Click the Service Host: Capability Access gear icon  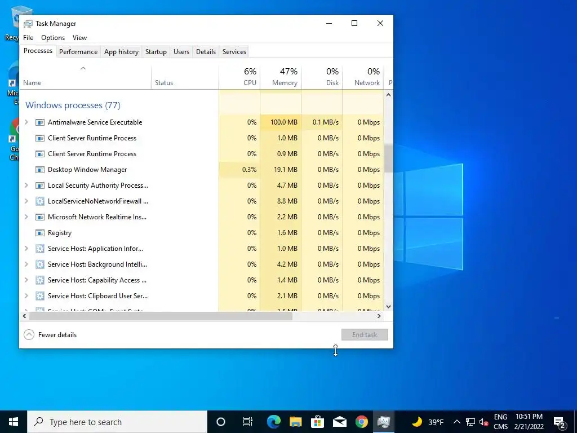pos(40,280)
